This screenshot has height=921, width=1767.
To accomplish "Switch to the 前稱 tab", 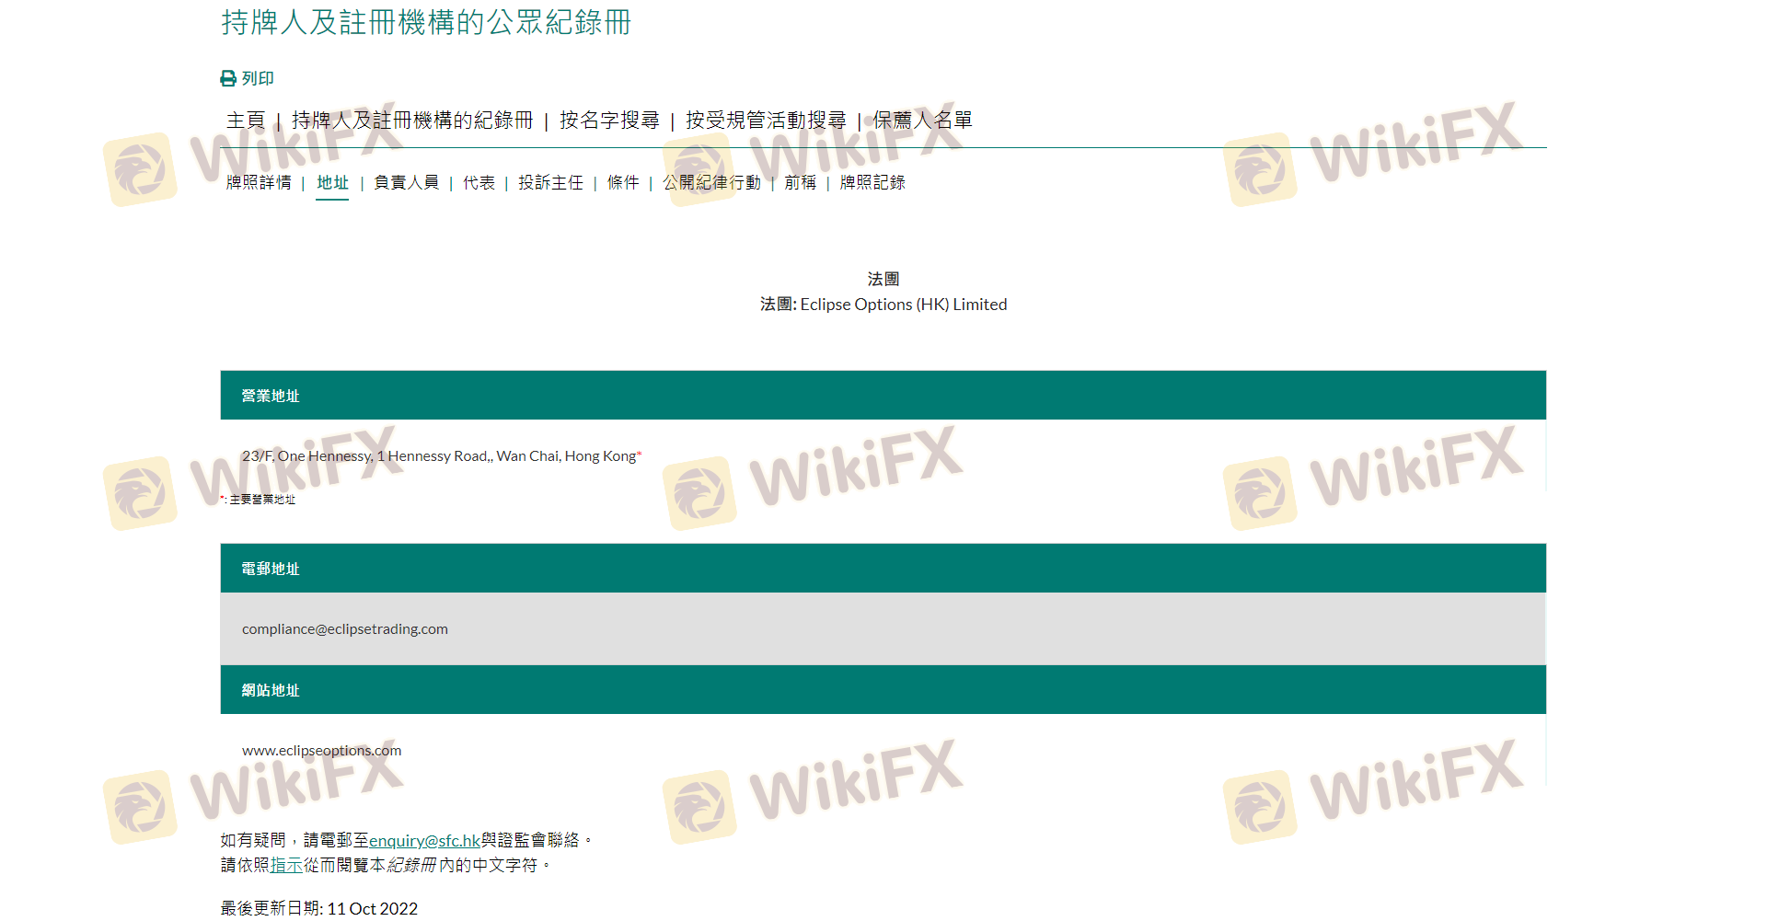I will 801,183.
